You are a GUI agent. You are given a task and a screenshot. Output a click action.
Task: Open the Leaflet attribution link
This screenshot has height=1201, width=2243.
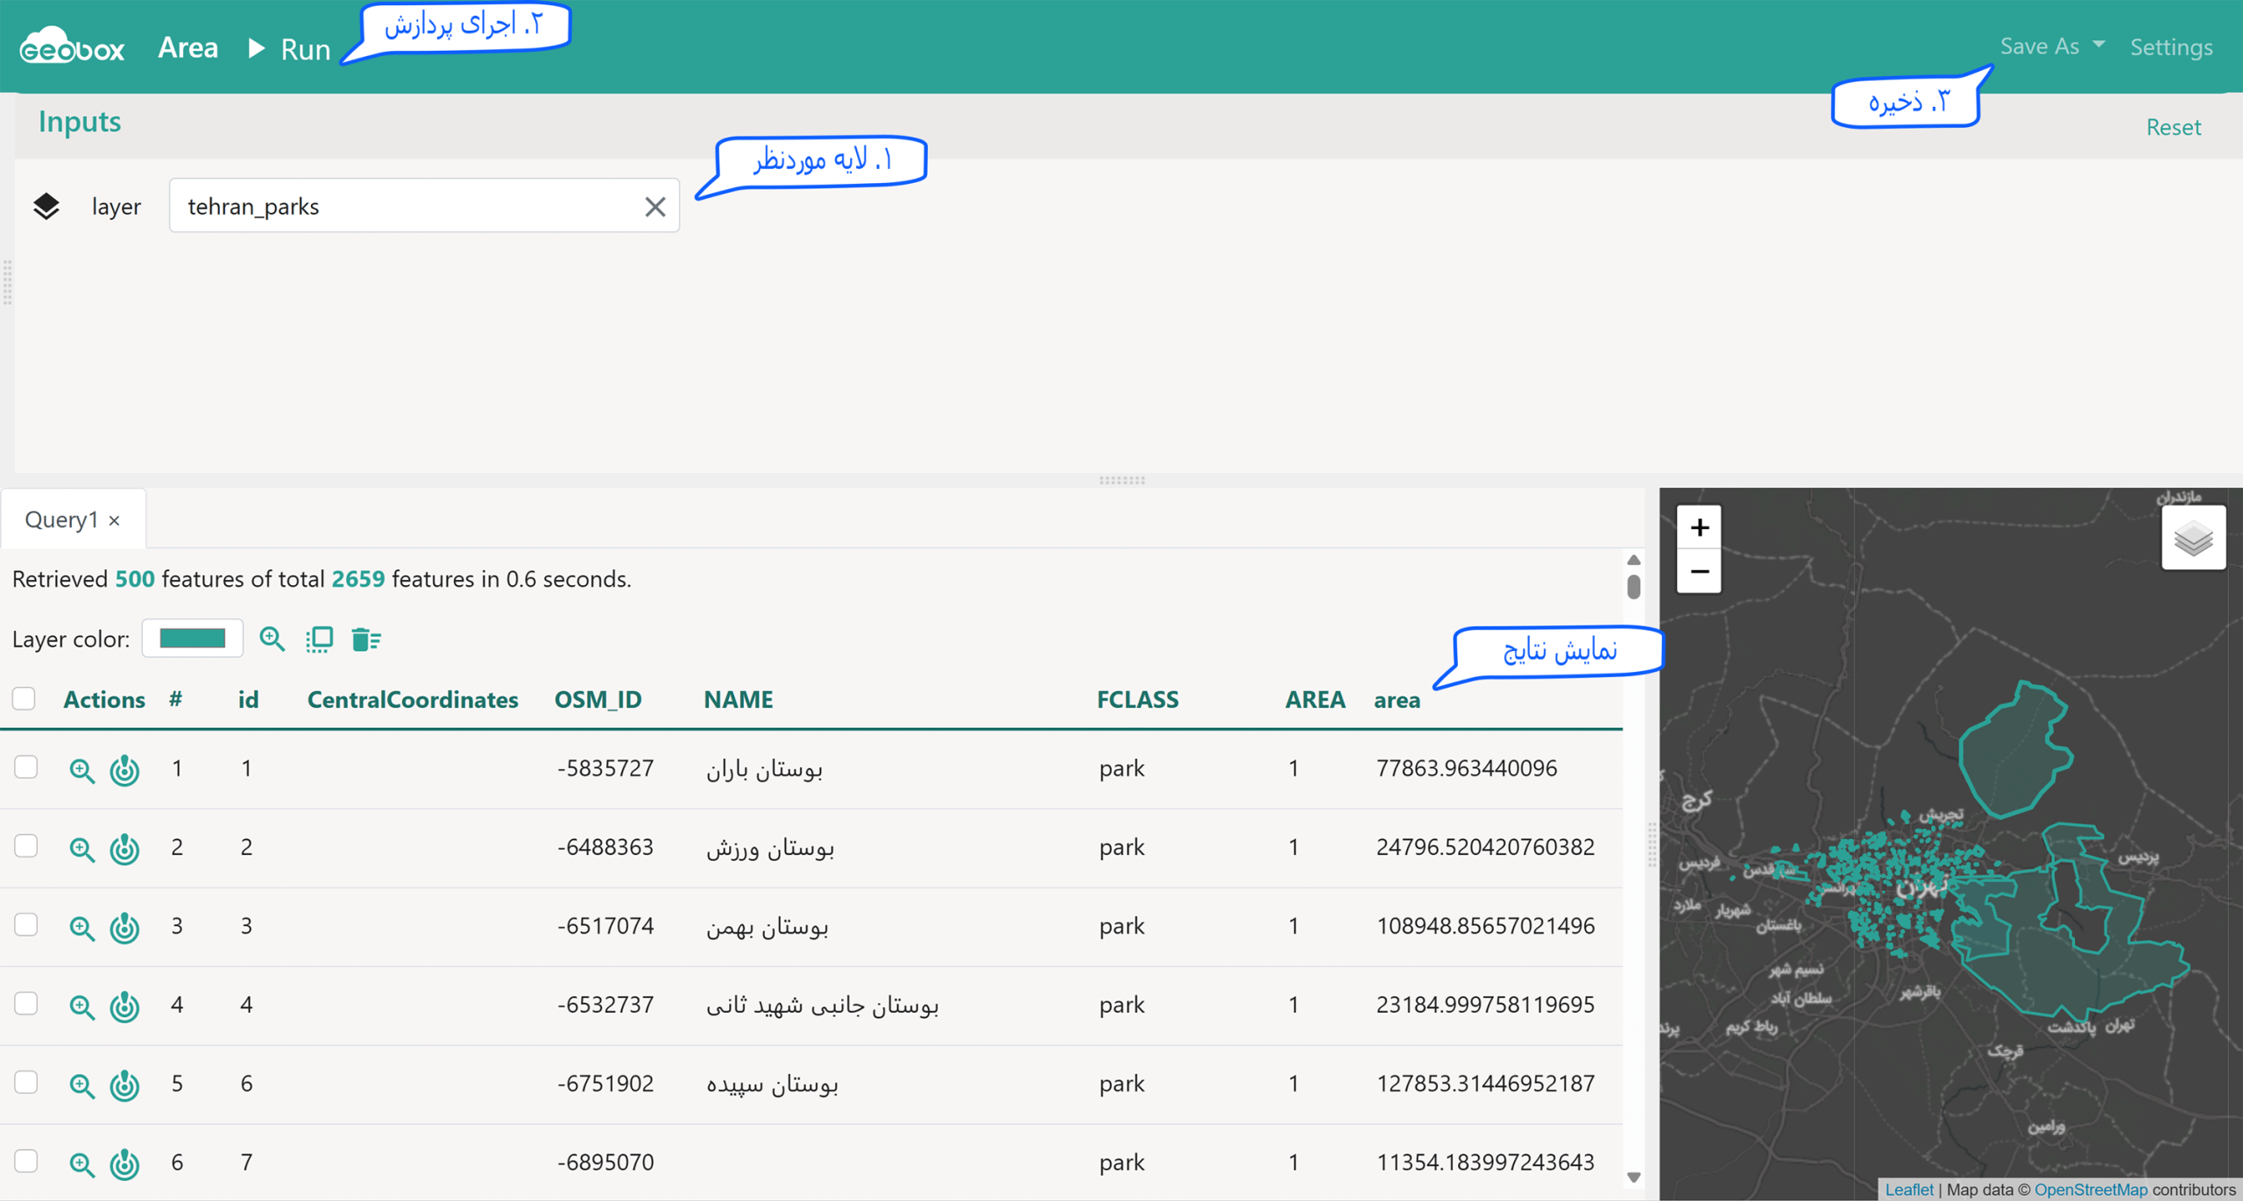click(x=1908, y=1190)
